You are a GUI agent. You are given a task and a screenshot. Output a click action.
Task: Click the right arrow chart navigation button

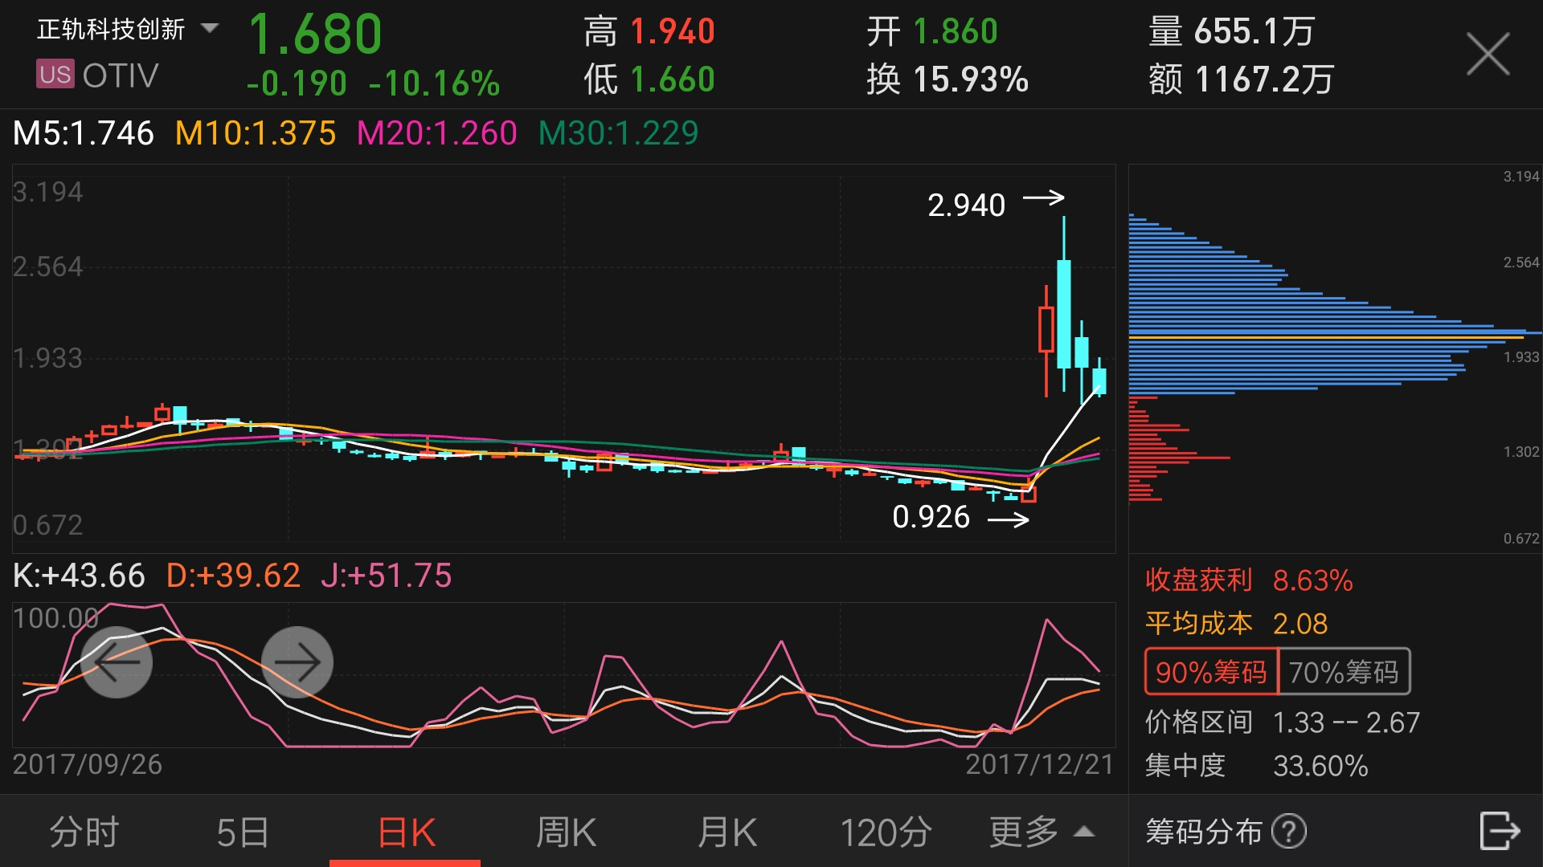pos(297,661)
